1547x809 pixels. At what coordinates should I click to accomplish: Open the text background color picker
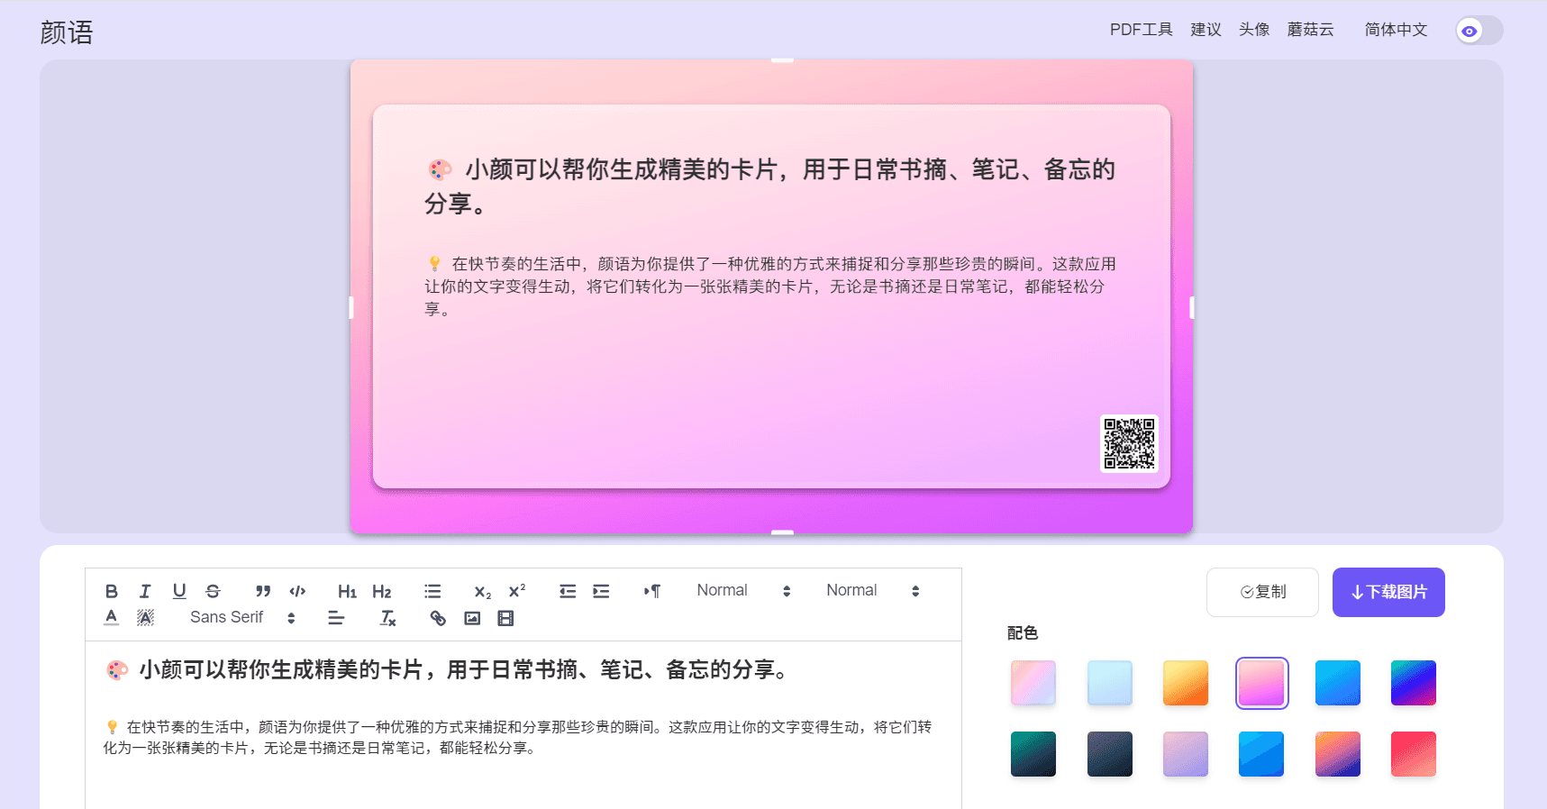click(x=145, y=618)
